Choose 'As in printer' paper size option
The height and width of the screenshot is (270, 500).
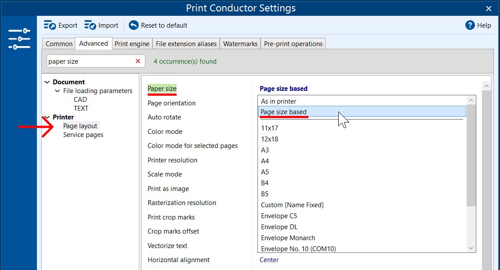279,101
